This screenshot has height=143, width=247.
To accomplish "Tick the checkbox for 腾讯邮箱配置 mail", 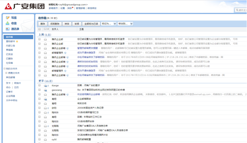I will [x=39, y=139].
